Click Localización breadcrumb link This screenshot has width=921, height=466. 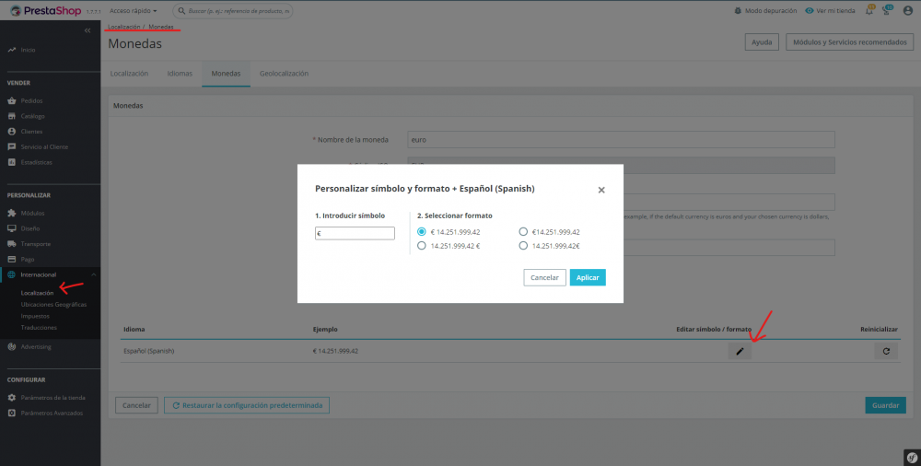[x=124, y=27]
